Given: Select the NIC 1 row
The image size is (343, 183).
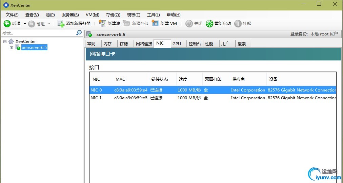Looking at the screenshot, I should click(x=213, y=98).
